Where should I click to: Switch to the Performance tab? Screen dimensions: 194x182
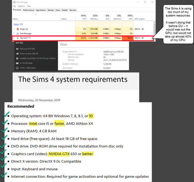[28, 10]
